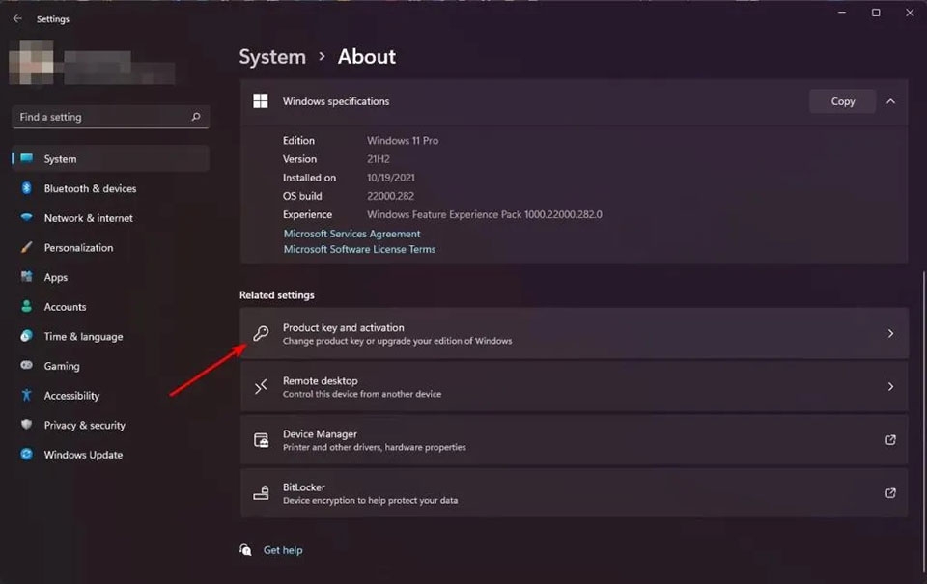Screen dimensions: 927x584
Task: Collapse the Windows specifications section
Action: click(x=890, y=101)
